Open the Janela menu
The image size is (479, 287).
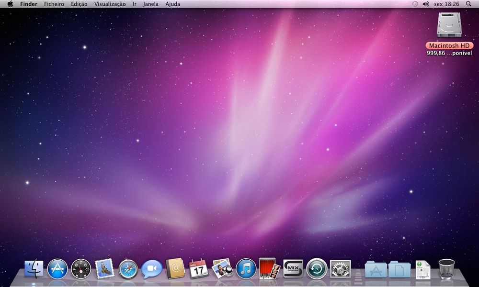(150, 4)
